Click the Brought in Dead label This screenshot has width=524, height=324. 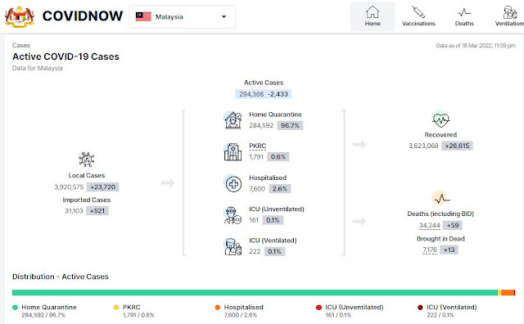coord(440,239)
